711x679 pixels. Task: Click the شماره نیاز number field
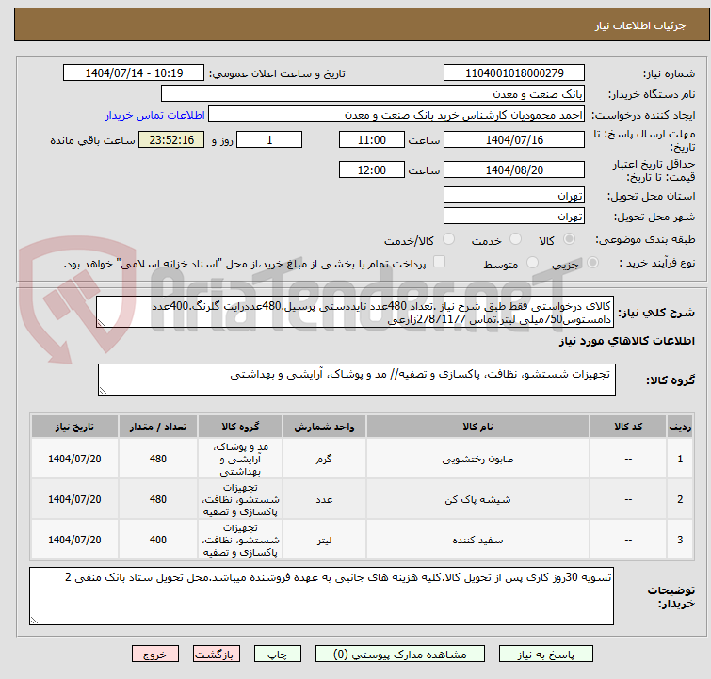pyautogui.click(x=515, y=73)
